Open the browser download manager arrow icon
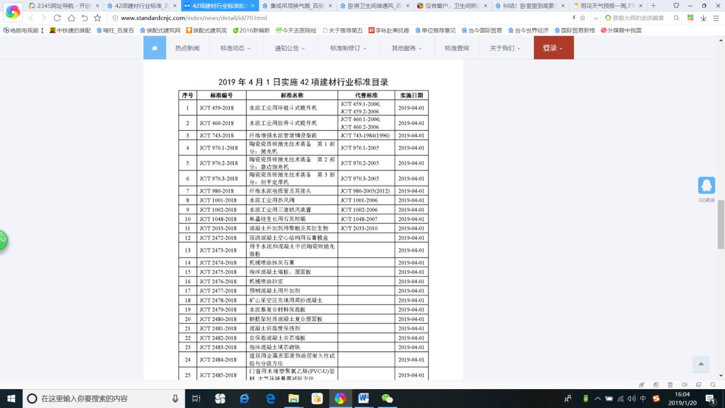725x408 pixels. point(703,17)
